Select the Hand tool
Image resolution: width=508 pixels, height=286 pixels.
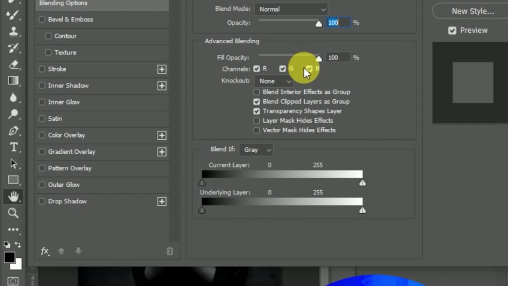(x=13, y=196)
